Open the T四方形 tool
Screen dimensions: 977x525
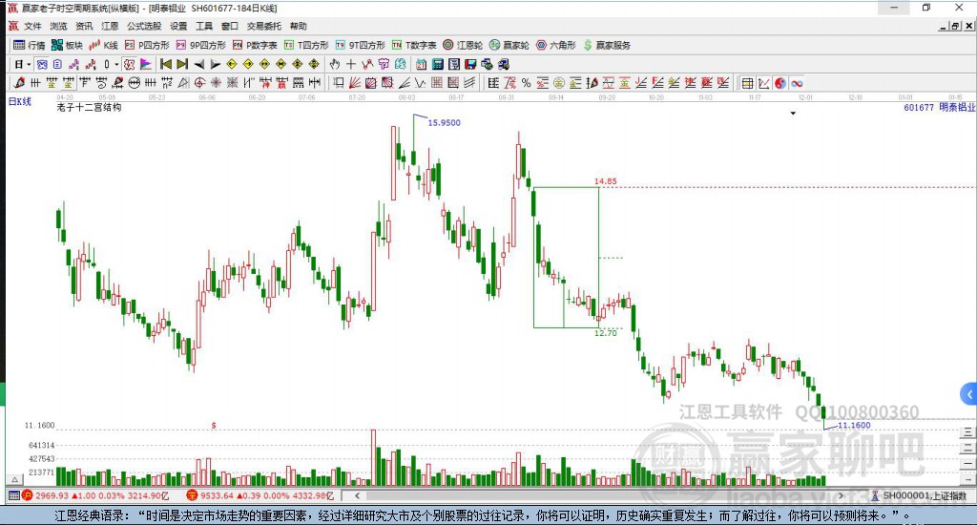coord(306,45)
